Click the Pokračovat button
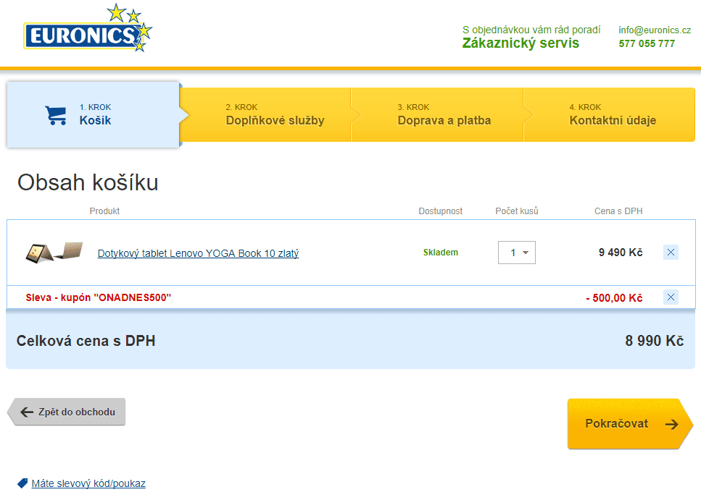Viewport: 701px width, 500px height. (631, 423)
